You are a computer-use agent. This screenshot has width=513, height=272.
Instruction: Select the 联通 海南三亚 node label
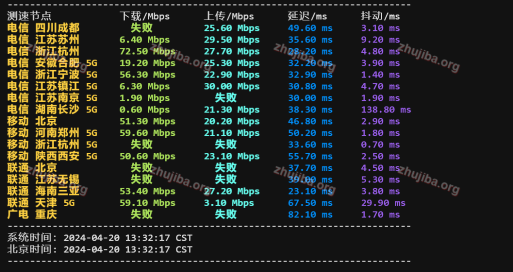point(43,191)
